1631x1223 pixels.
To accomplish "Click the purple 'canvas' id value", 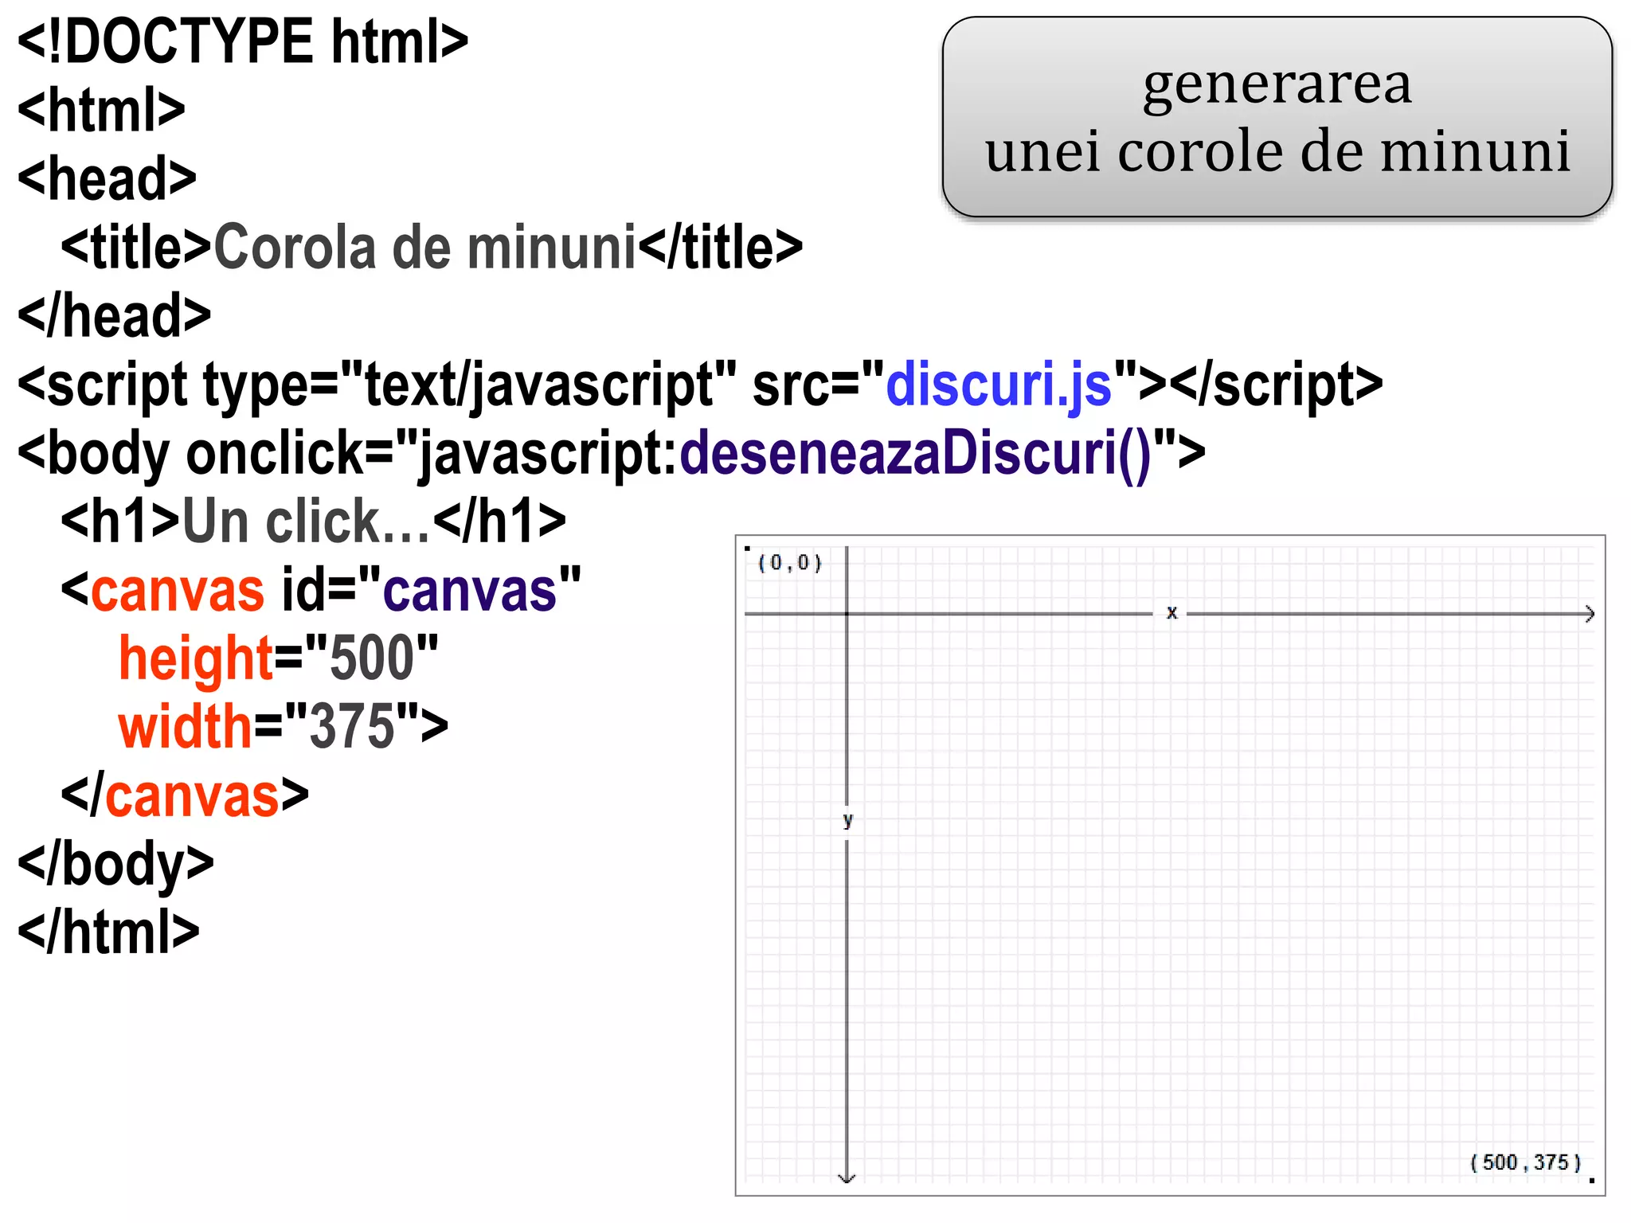I will 470,591.
